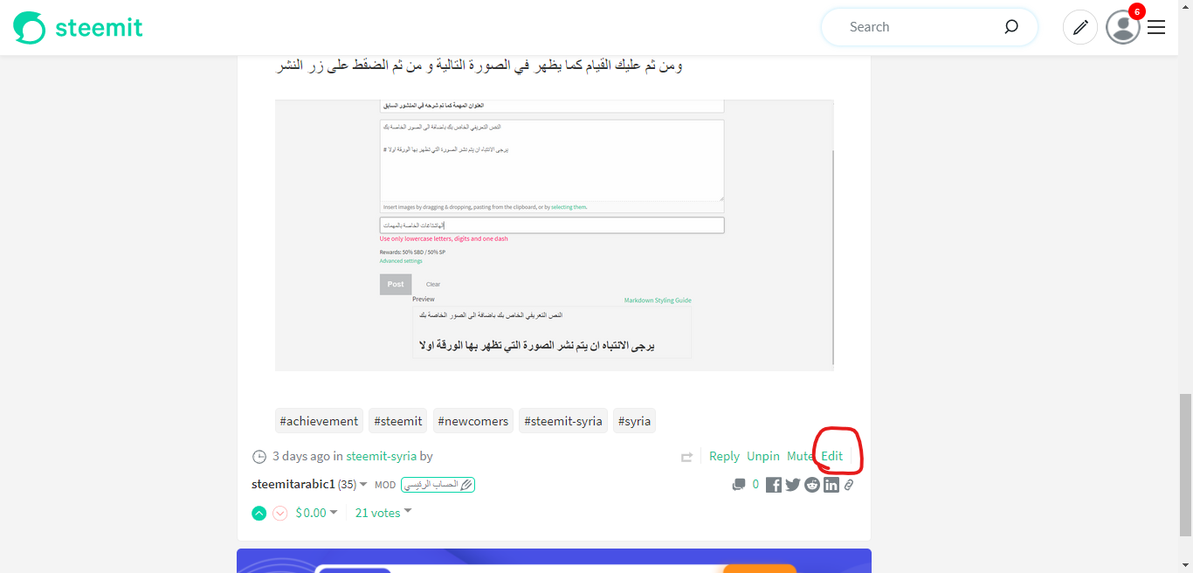Open the post screenshot image
This screenshot has height=573, width=1193.
pos(555,235)
